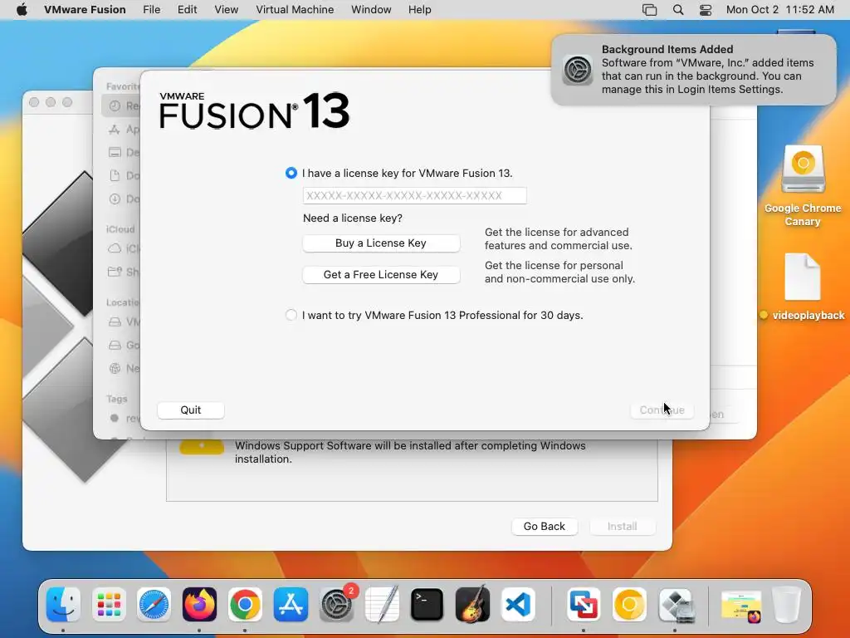This screenshot has height=638, width=850.
Task: Open GarageBand from the Dock
Action: (472, 604)
